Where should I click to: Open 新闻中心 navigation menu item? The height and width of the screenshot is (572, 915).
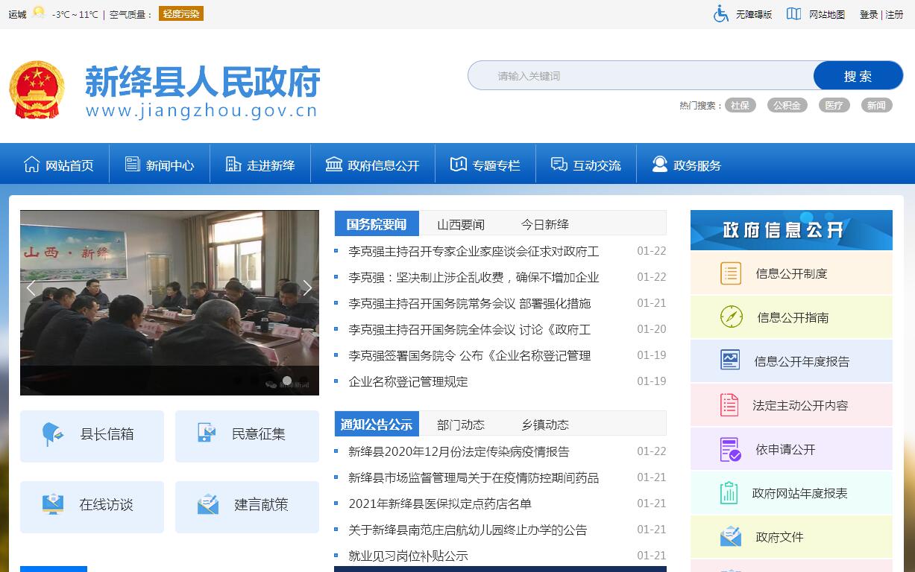pyautogui.click(x=160, y=165)
